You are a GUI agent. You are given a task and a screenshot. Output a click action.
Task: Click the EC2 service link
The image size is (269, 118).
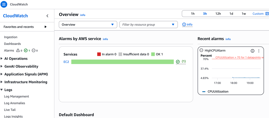(66, 62)
